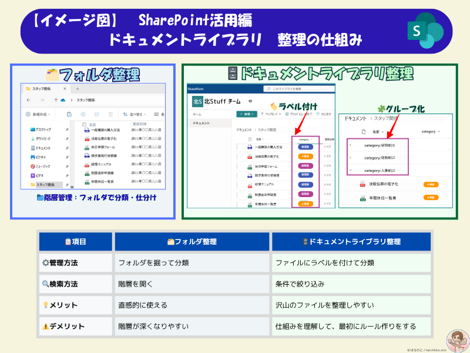Click the アップロード button in SharePoint toolbar
The width and height of the screenshot is (470, 353).
(x=273, y=114)
